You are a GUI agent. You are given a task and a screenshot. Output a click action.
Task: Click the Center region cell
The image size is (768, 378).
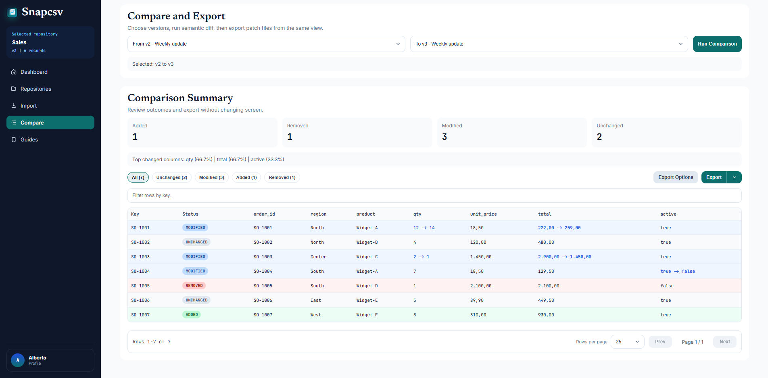click(318, 257)
